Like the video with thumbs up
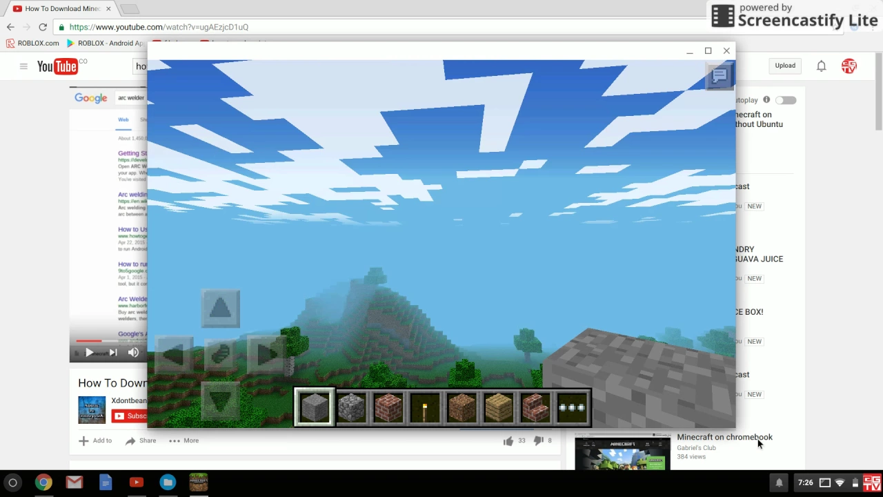The image size is (883, 497). (x=508, y=440)
